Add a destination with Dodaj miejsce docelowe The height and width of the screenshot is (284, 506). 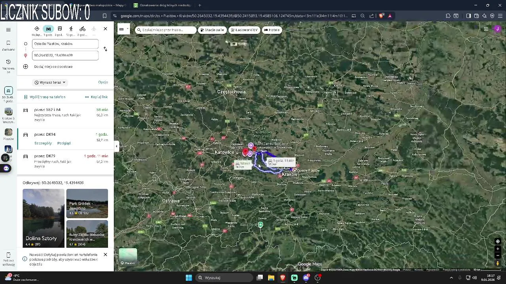pyautogui.click(x=53, y=67)
